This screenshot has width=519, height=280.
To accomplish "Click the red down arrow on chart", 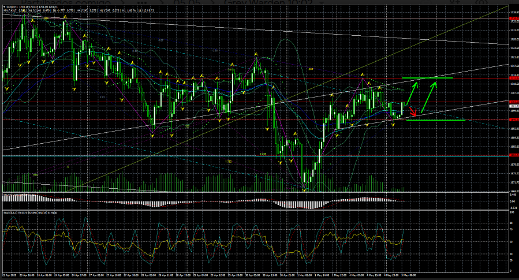I will click(412, 110).
